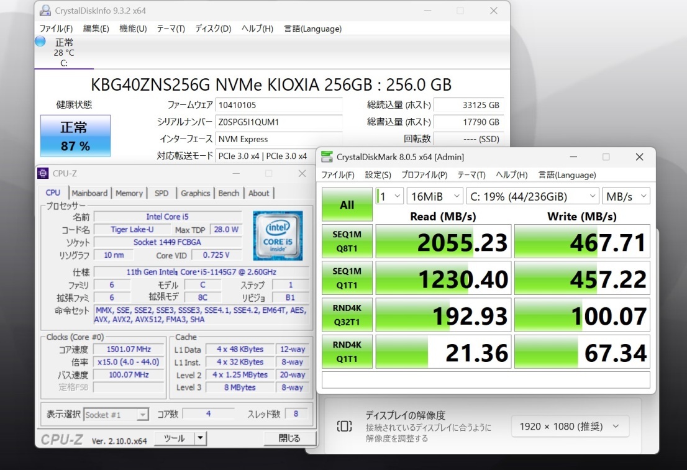Open ヘルプ(H) menu in CrystalDiskMark
Image resolution: width=687 pixels, height=470 pixels.
tap(512, 175)
